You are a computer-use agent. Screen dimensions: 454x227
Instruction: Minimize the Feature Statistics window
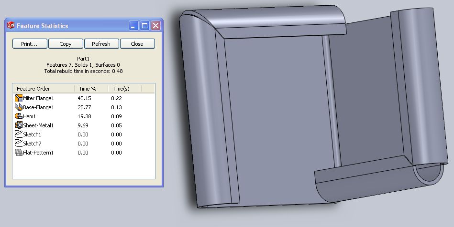pyautogui.click(x=133, y=26)
